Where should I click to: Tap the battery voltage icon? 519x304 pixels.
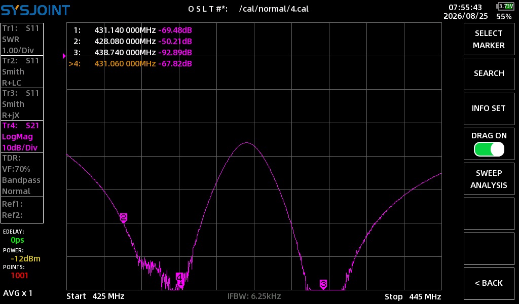pos(505,6)
